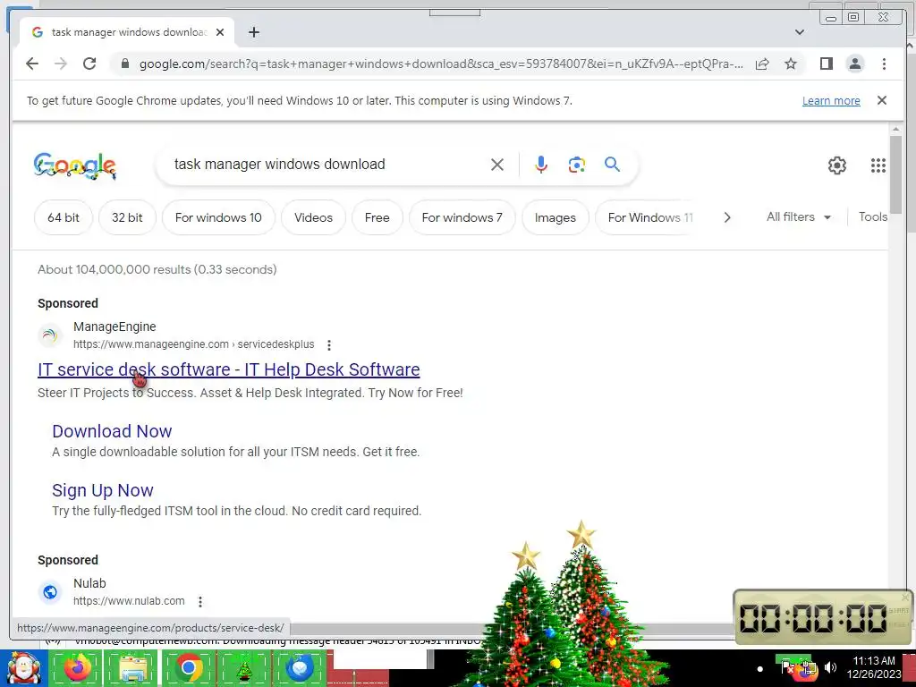Click the timer widget display

coord(813,618)
